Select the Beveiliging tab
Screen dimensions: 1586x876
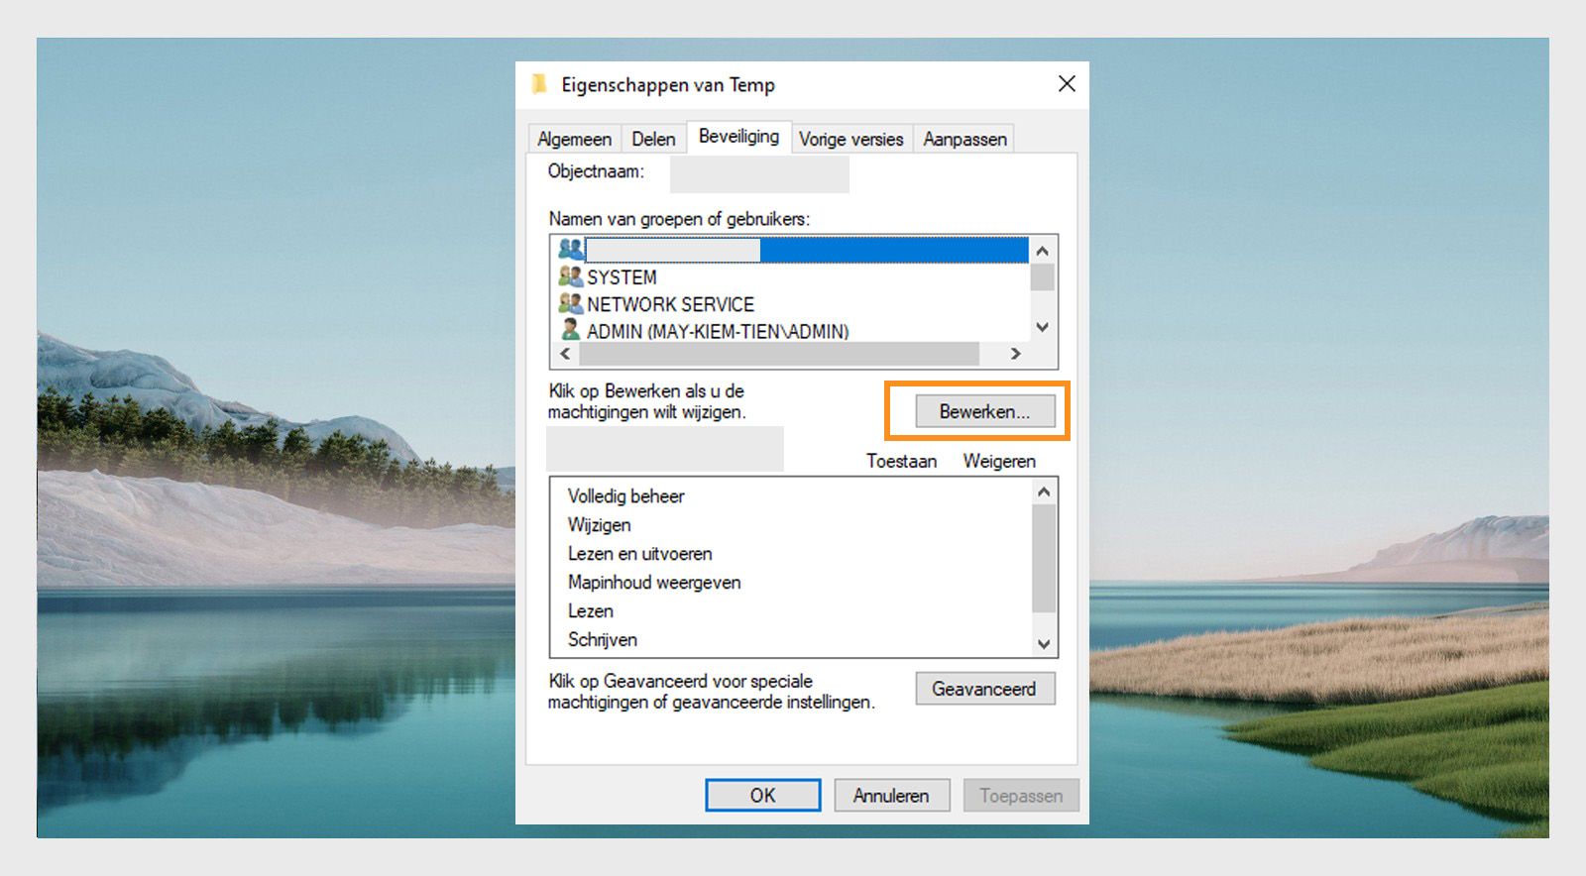(738, 136)
